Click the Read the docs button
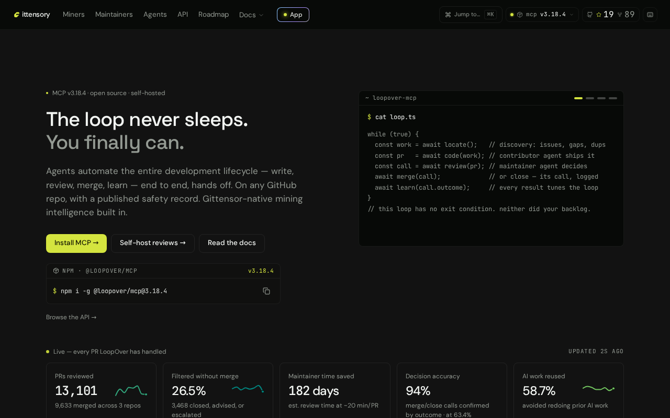The height and width of the screenshot is (418, 670). tap(232, 243)
